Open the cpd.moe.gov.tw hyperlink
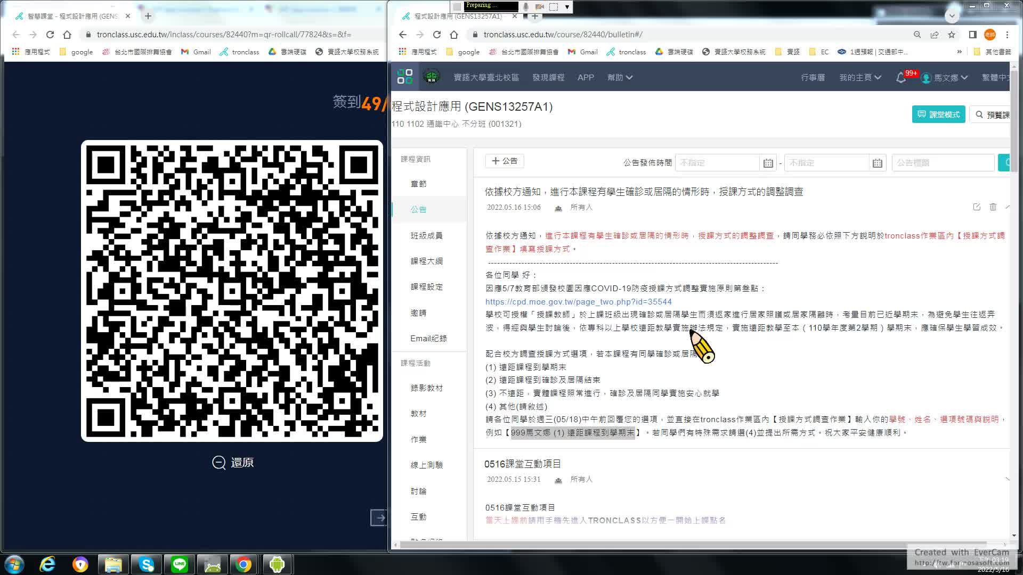Viewport: 1023px width, 575px height. [x=578, y=301]
